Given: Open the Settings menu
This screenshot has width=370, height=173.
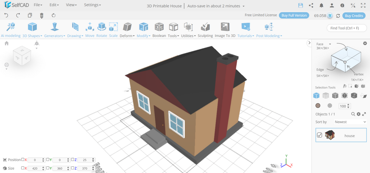Looking at the screenshot, I should [92, 5].
